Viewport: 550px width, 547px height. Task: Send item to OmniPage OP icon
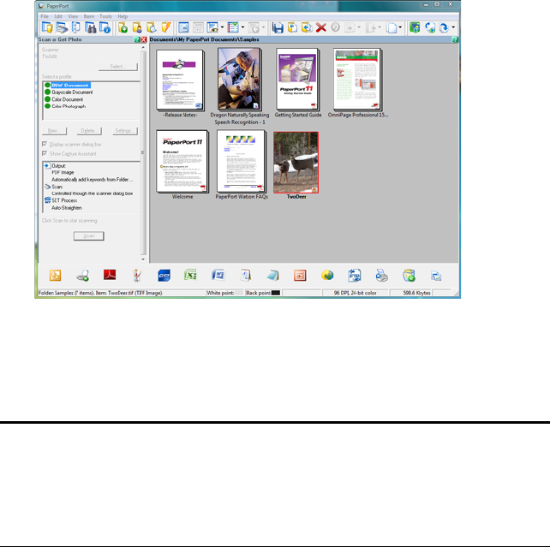click(164, 276)
